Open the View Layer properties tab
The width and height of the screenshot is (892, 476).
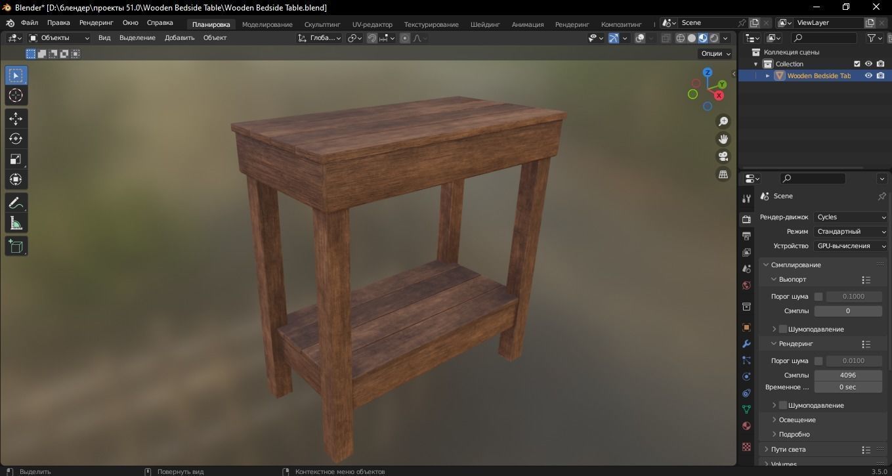tap(746, 252)
